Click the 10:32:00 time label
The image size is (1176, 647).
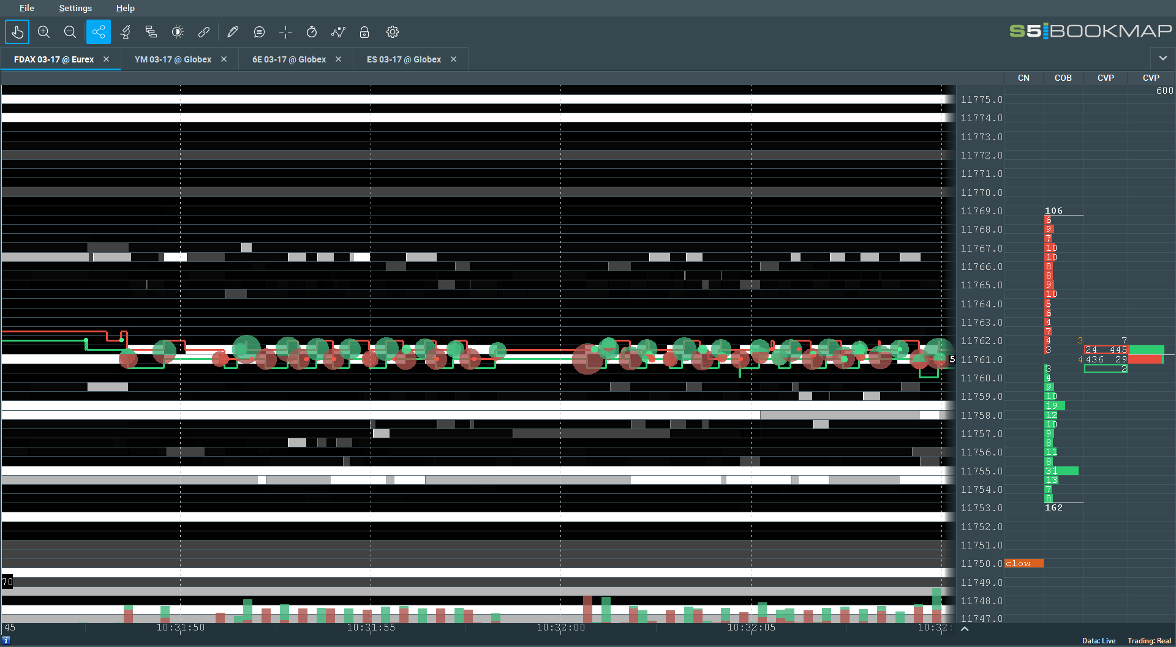click(561, 627)
